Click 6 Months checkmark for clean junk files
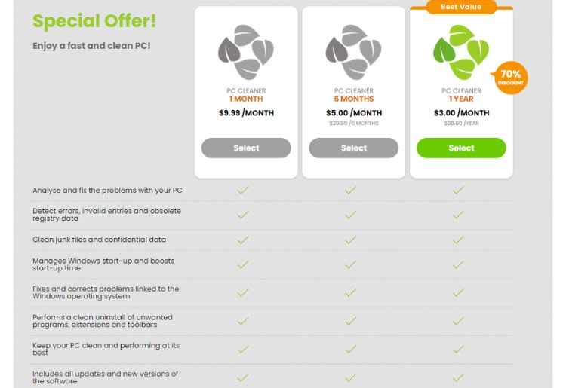The width and height of the screenshot is (566, 388). click(x=350, y=240)
